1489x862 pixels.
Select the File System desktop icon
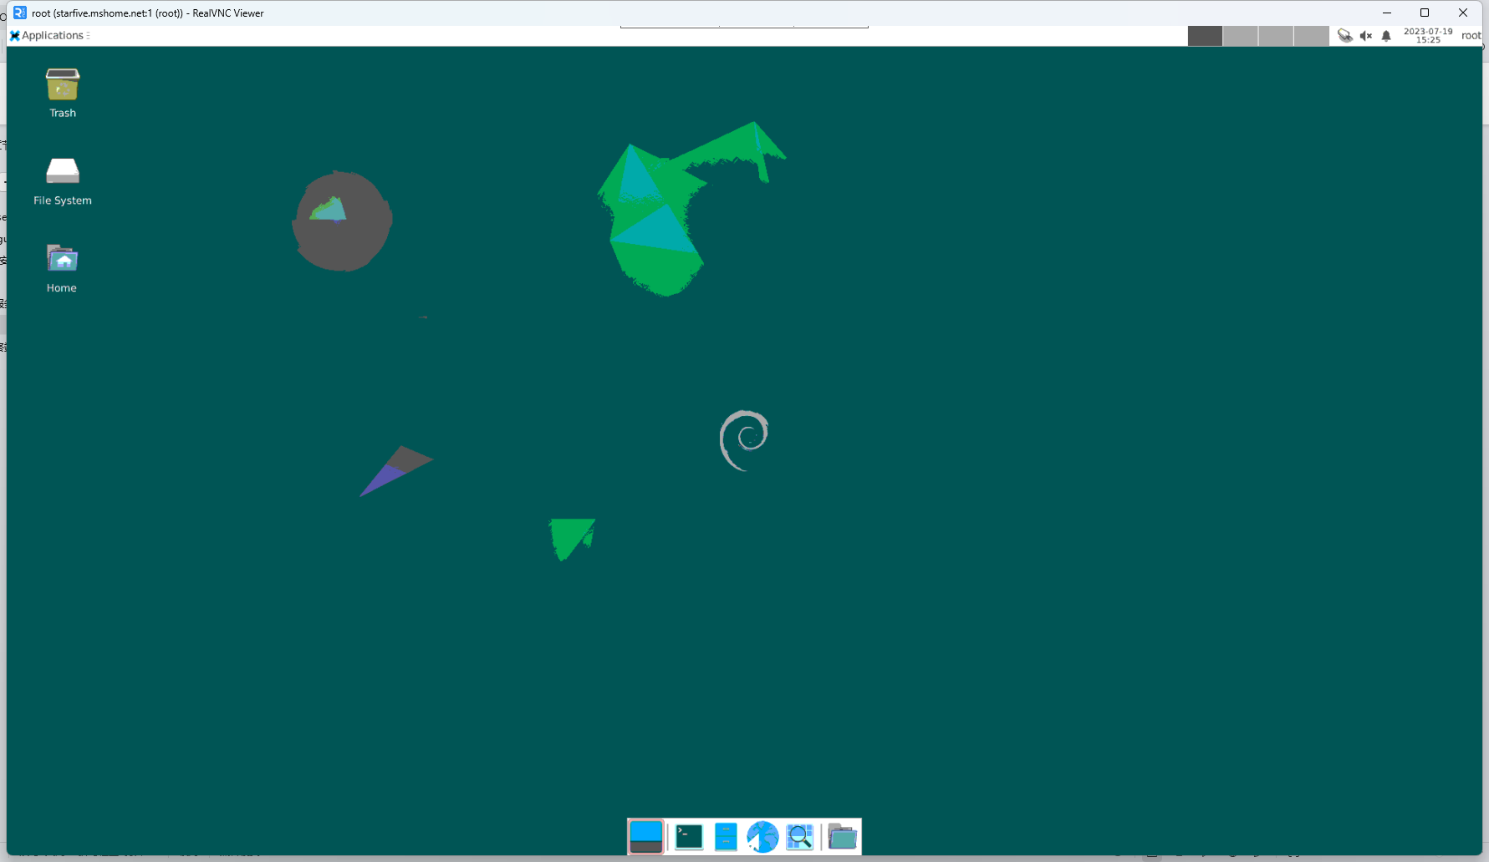(63, 181)
